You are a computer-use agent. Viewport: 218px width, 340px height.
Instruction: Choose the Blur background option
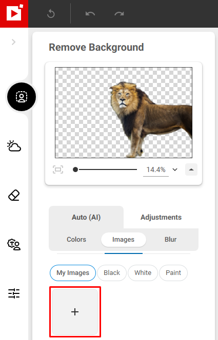click(170, 240)
